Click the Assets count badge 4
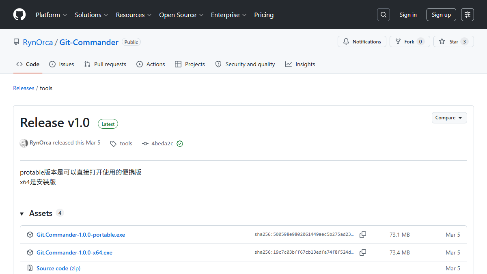487x274 pixels. click(x=60, y=213)
